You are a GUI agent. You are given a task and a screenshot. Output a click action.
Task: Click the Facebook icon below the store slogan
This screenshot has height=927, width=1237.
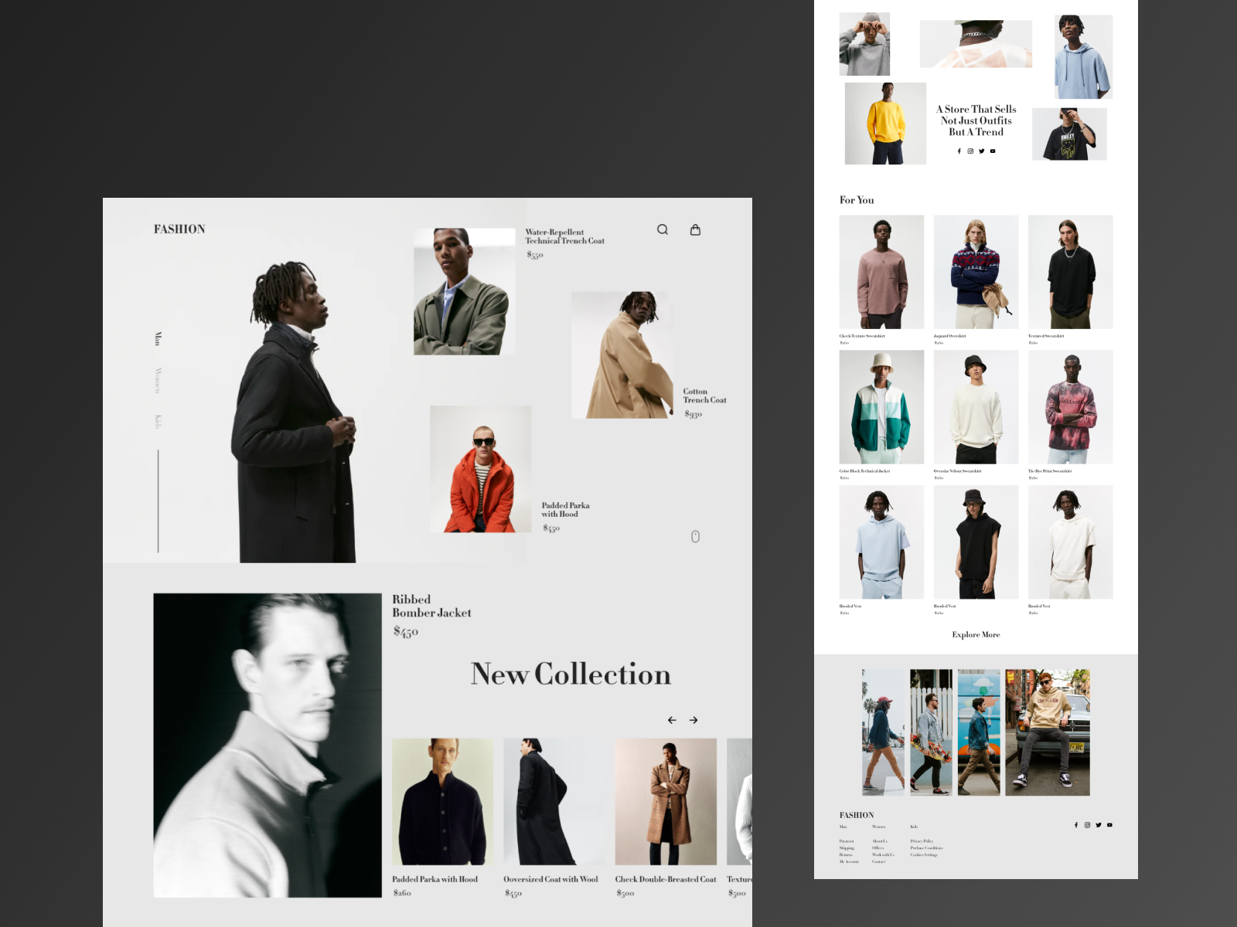958,151
